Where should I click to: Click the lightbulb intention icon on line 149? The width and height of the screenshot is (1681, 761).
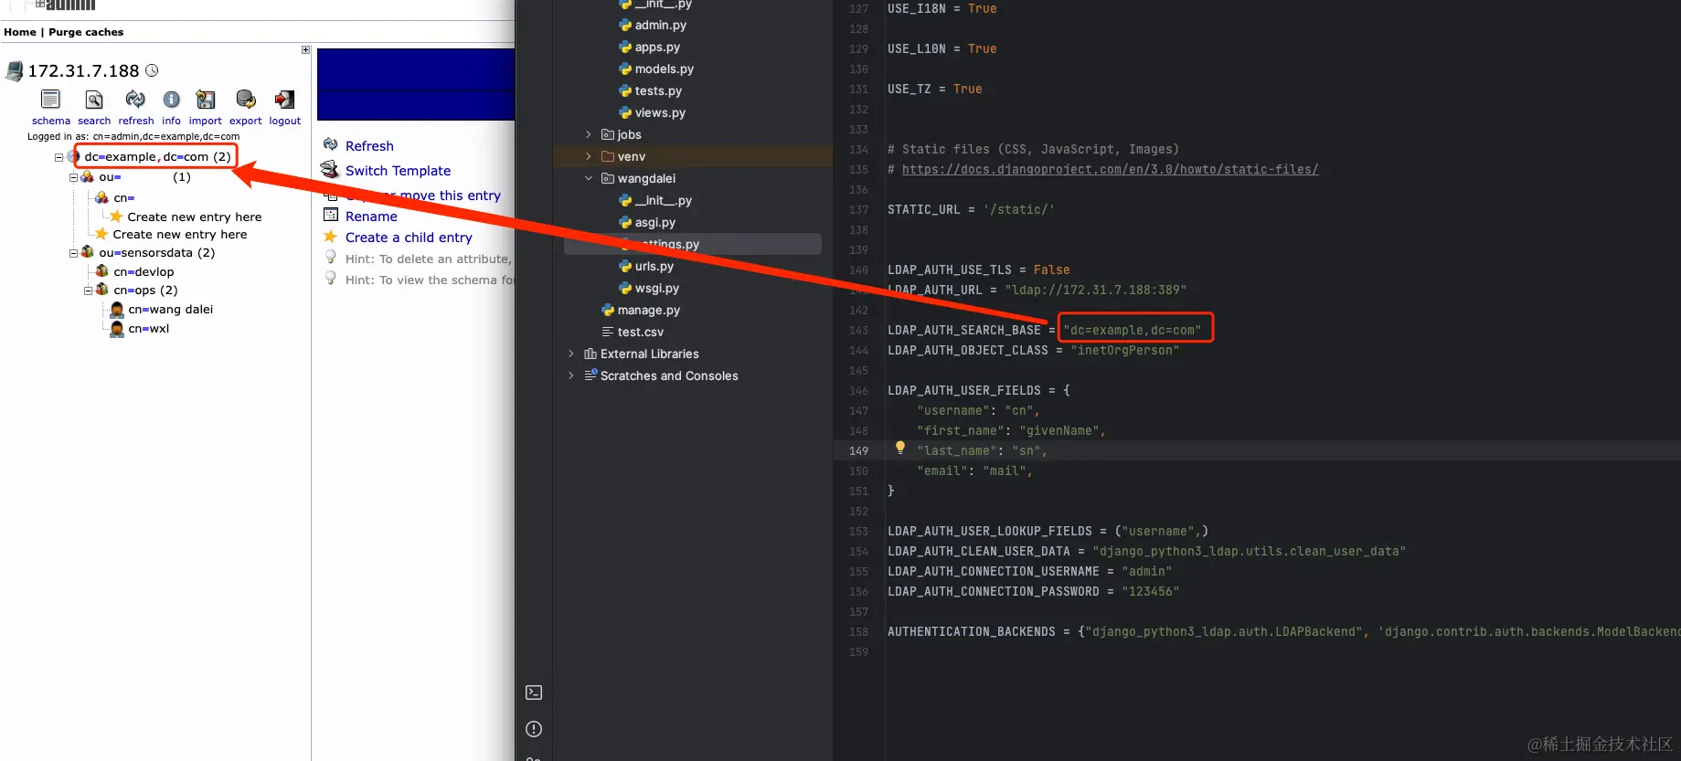pyautogui.click(x=900, y=448)
